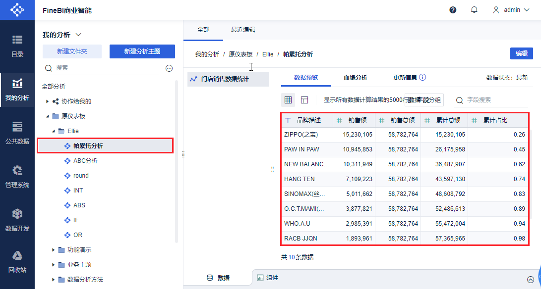The width and height of the screenshot is (541, 289).
Task: Click the PAW IN PAW cell
Action: tap(307, 149)
